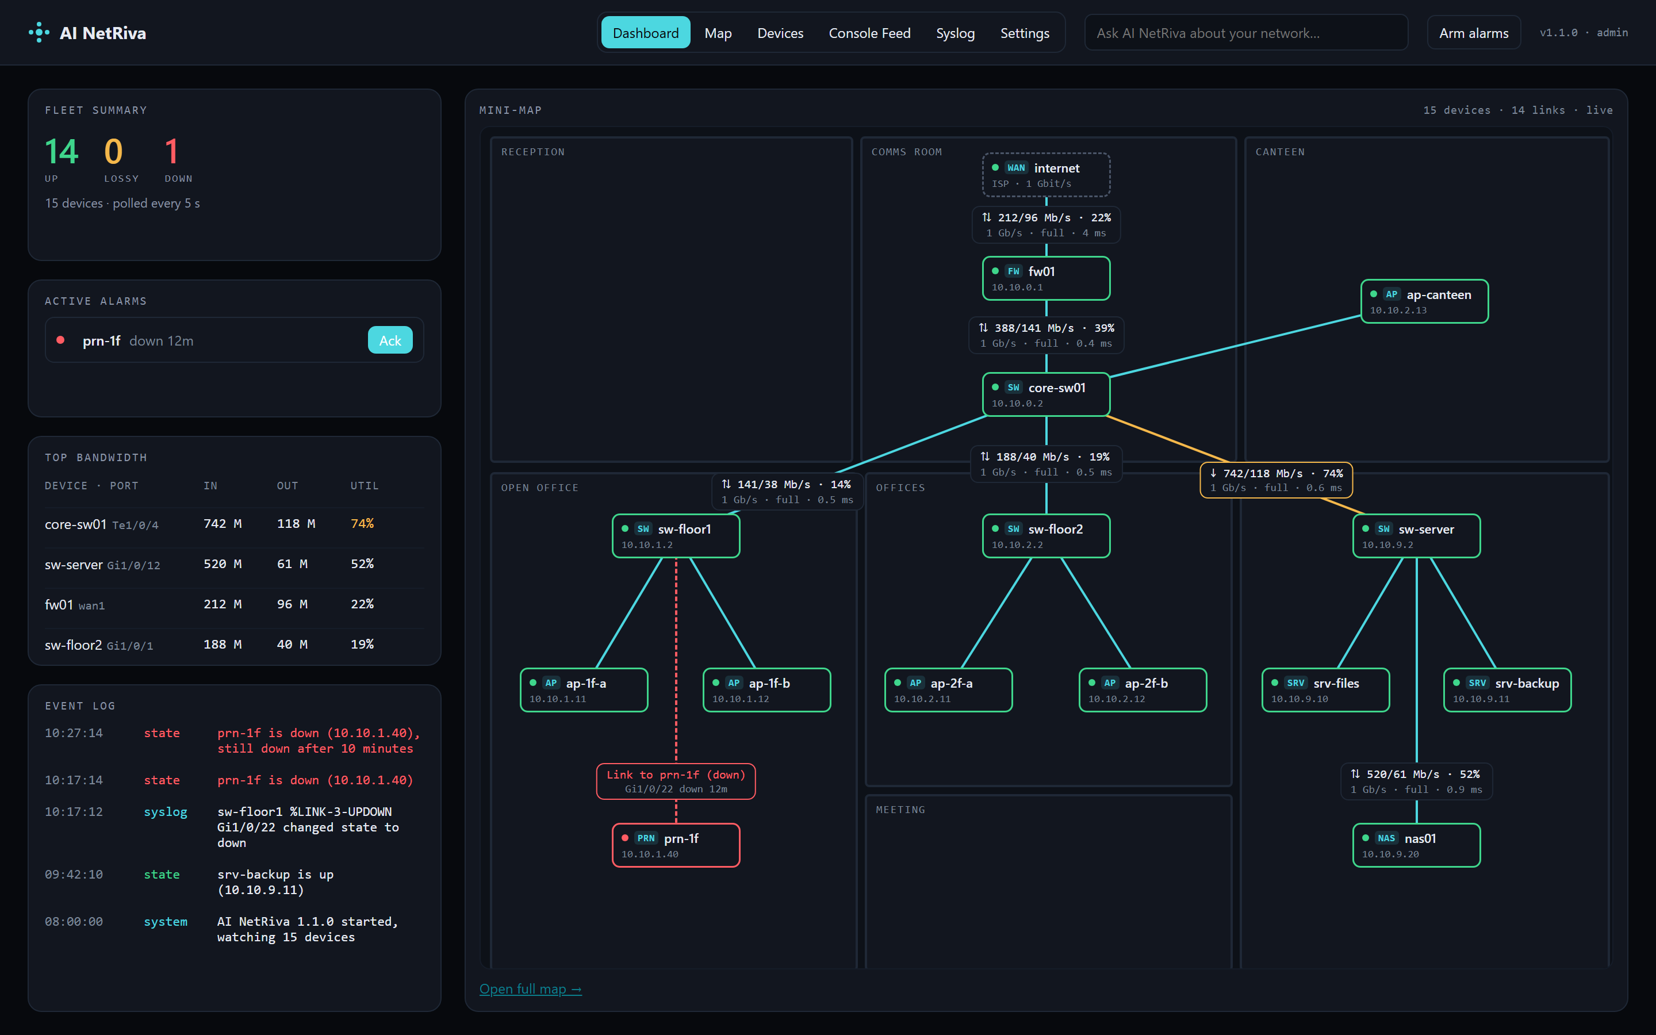The height and width of the screenshot is (1035, 1656).
Task: Select the ap-2f-b access point node
Action: tap(1142, 690)
